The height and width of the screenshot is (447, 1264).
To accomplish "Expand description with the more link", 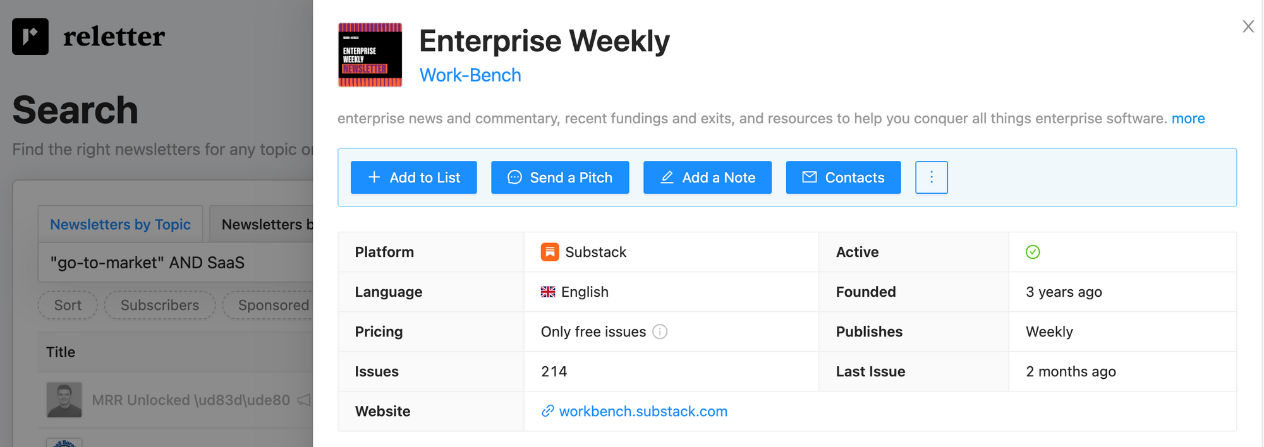I will pyautogui.click(x=1188, y=118).
